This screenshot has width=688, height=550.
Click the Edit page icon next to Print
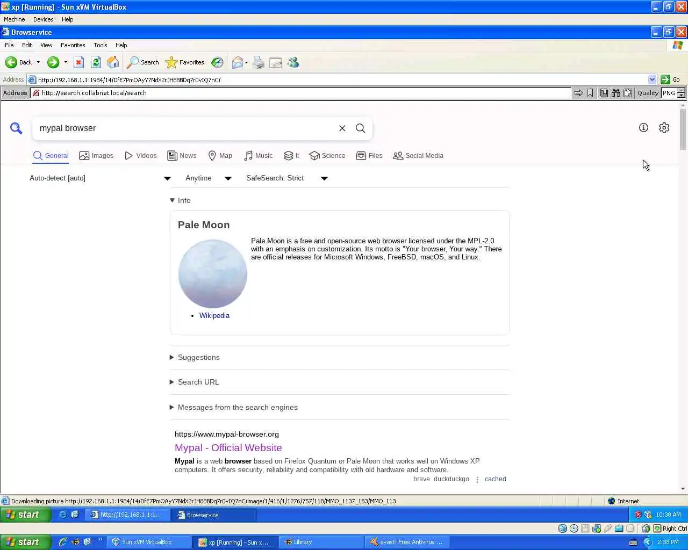(276, 63)
